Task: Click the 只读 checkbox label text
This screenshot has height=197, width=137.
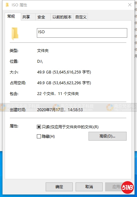Action: tap(70, 127)
